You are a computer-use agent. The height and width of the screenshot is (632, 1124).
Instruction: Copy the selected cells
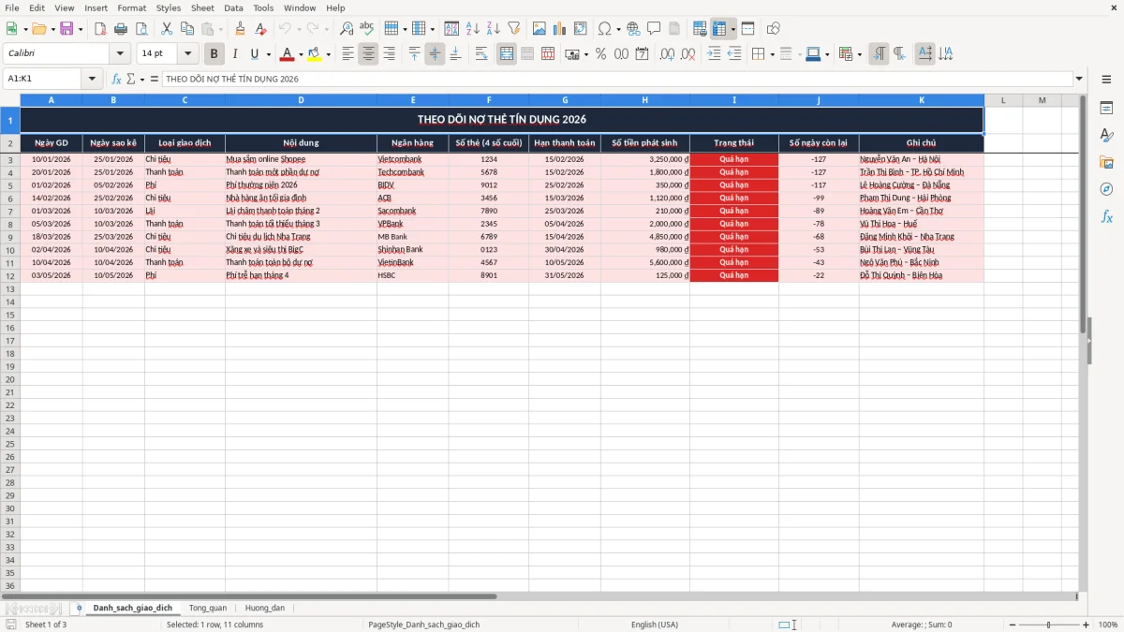tap(187, 29)
